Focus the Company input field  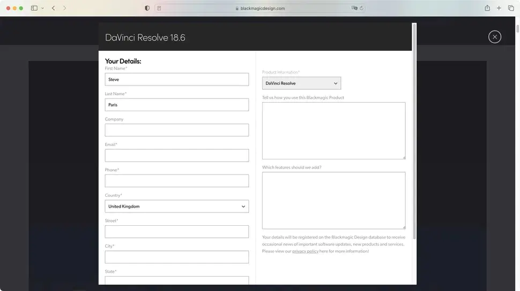(177, 130)
